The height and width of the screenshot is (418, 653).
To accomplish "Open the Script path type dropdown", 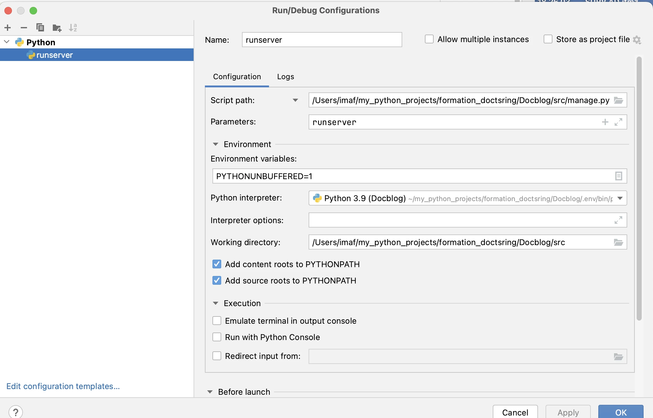I will point(295,100).
